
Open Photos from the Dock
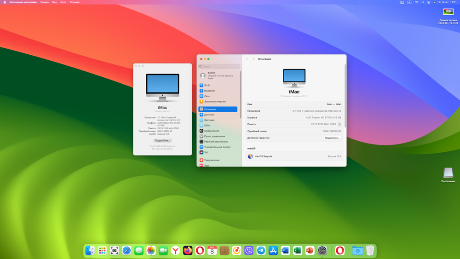coord(151,251)
